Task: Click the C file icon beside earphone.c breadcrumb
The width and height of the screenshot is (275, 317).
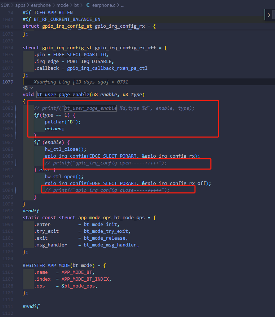Action: point(88,5)
